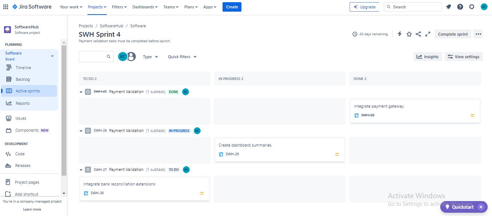Click SoftwareHub breadcrumb link
Screen dimensions: 492x216
tap(111, 26)
